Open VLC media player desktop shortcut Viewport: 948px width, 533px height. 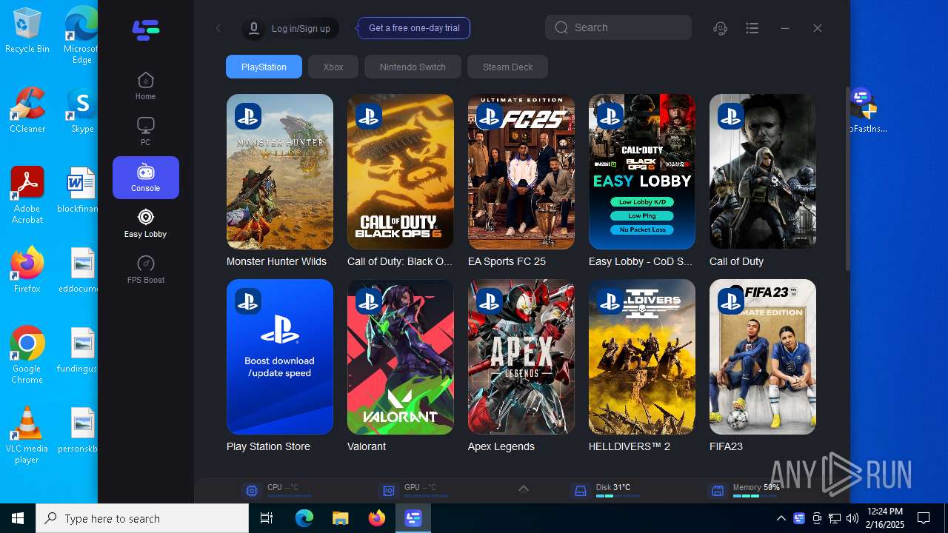(x=27, y=435)
